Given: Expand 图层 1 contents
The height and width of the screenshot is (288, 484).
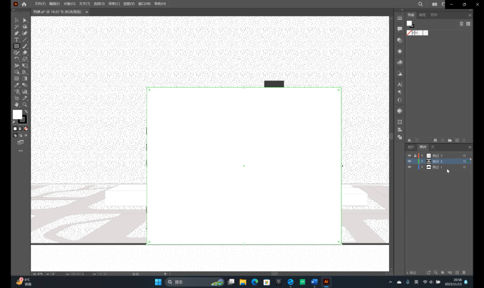Looking at the screenshot, I should [422, 167].
